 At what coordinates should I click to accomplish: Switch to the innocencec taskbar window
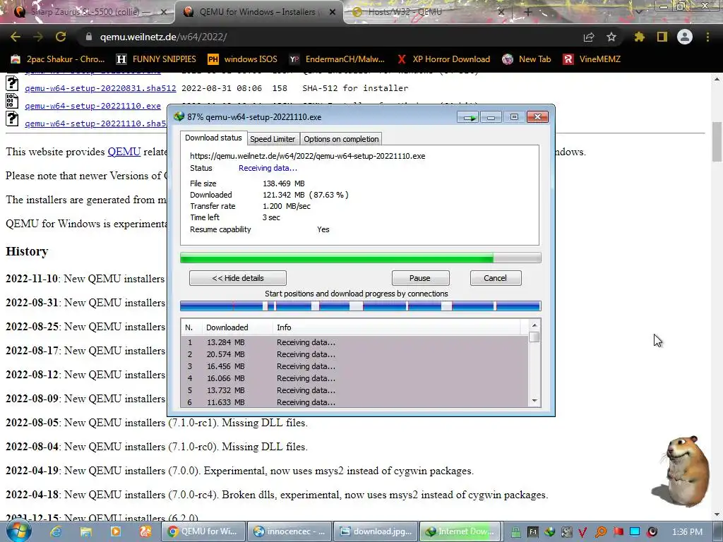click(289, 531)
